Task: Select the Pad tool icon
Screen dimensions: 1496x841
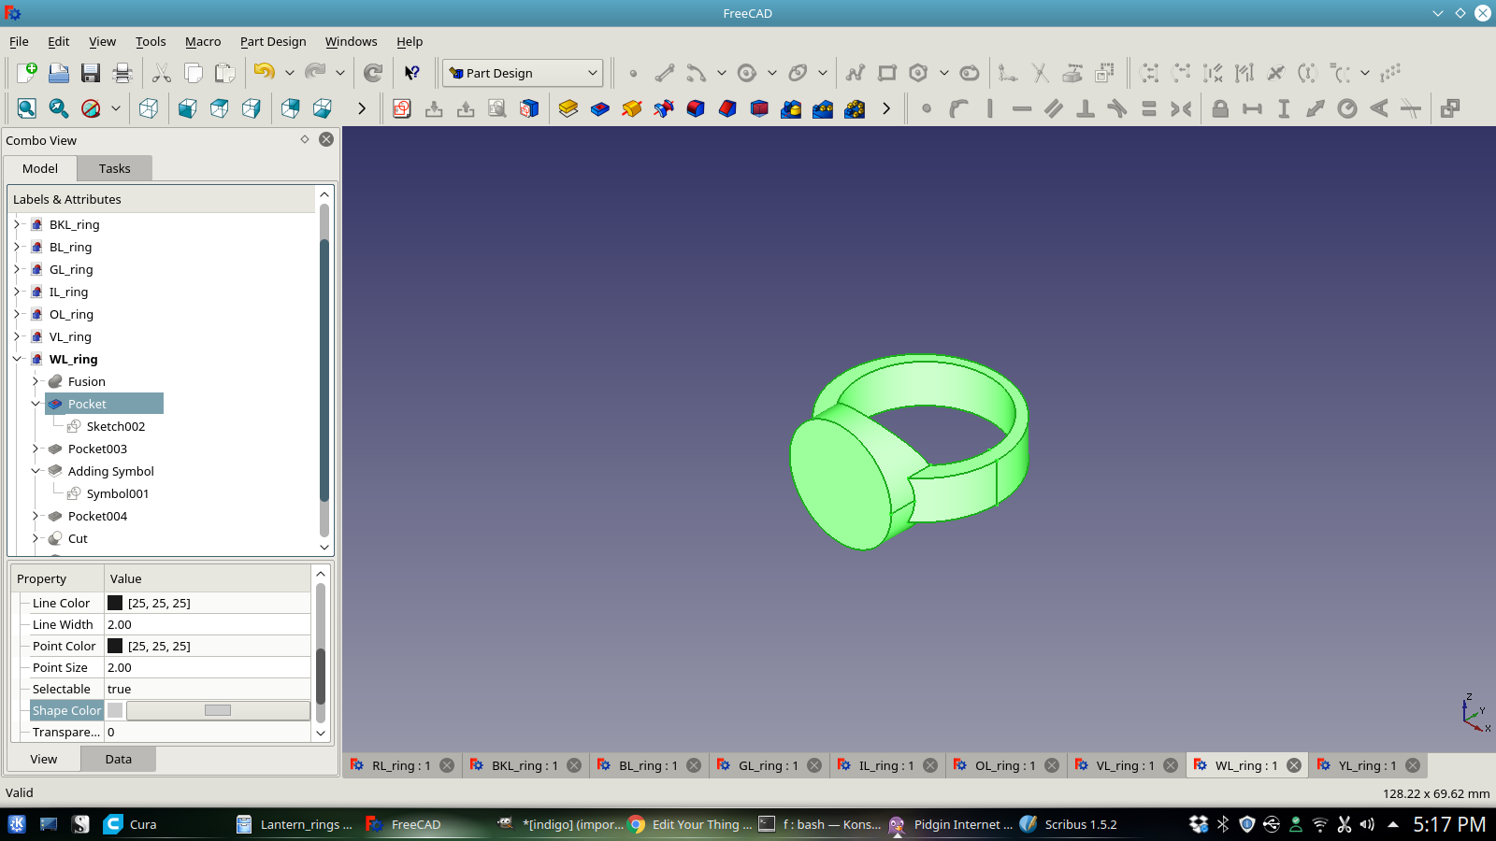Action: 568,108
